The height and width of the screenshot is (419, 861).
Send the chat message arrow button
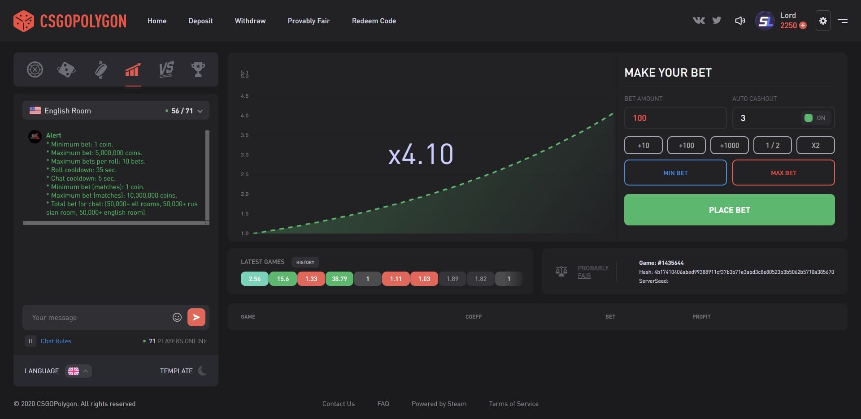(196, 317)
